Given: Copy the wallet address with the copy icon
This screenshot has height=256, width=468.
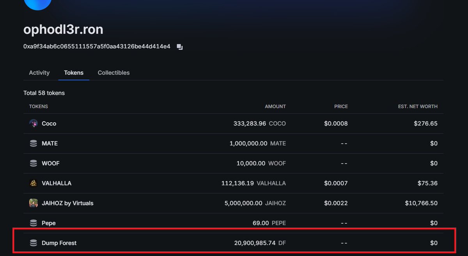Looking at the screenshot, I should tap(179, 47).
